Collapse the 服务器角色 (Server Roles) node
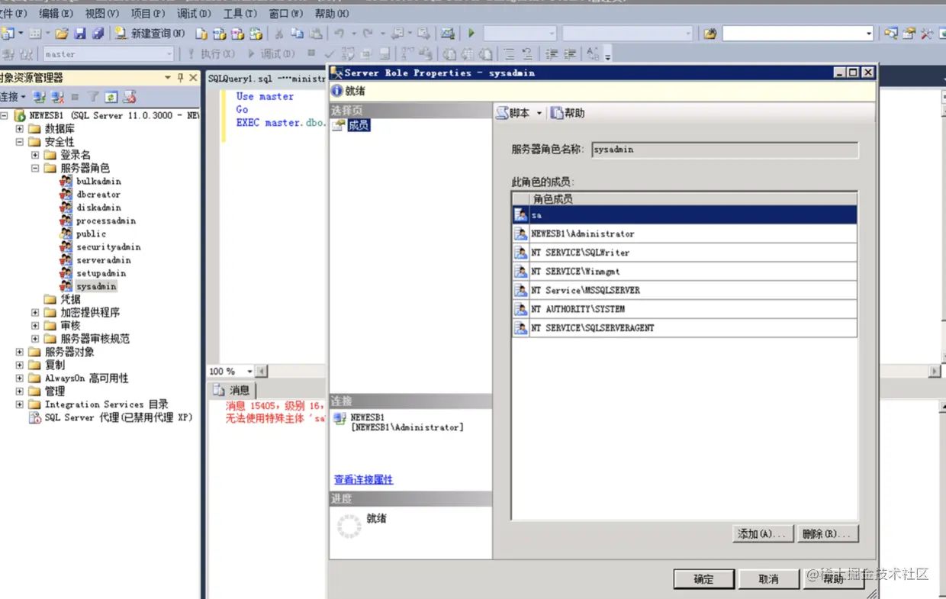 pos(35,168)
